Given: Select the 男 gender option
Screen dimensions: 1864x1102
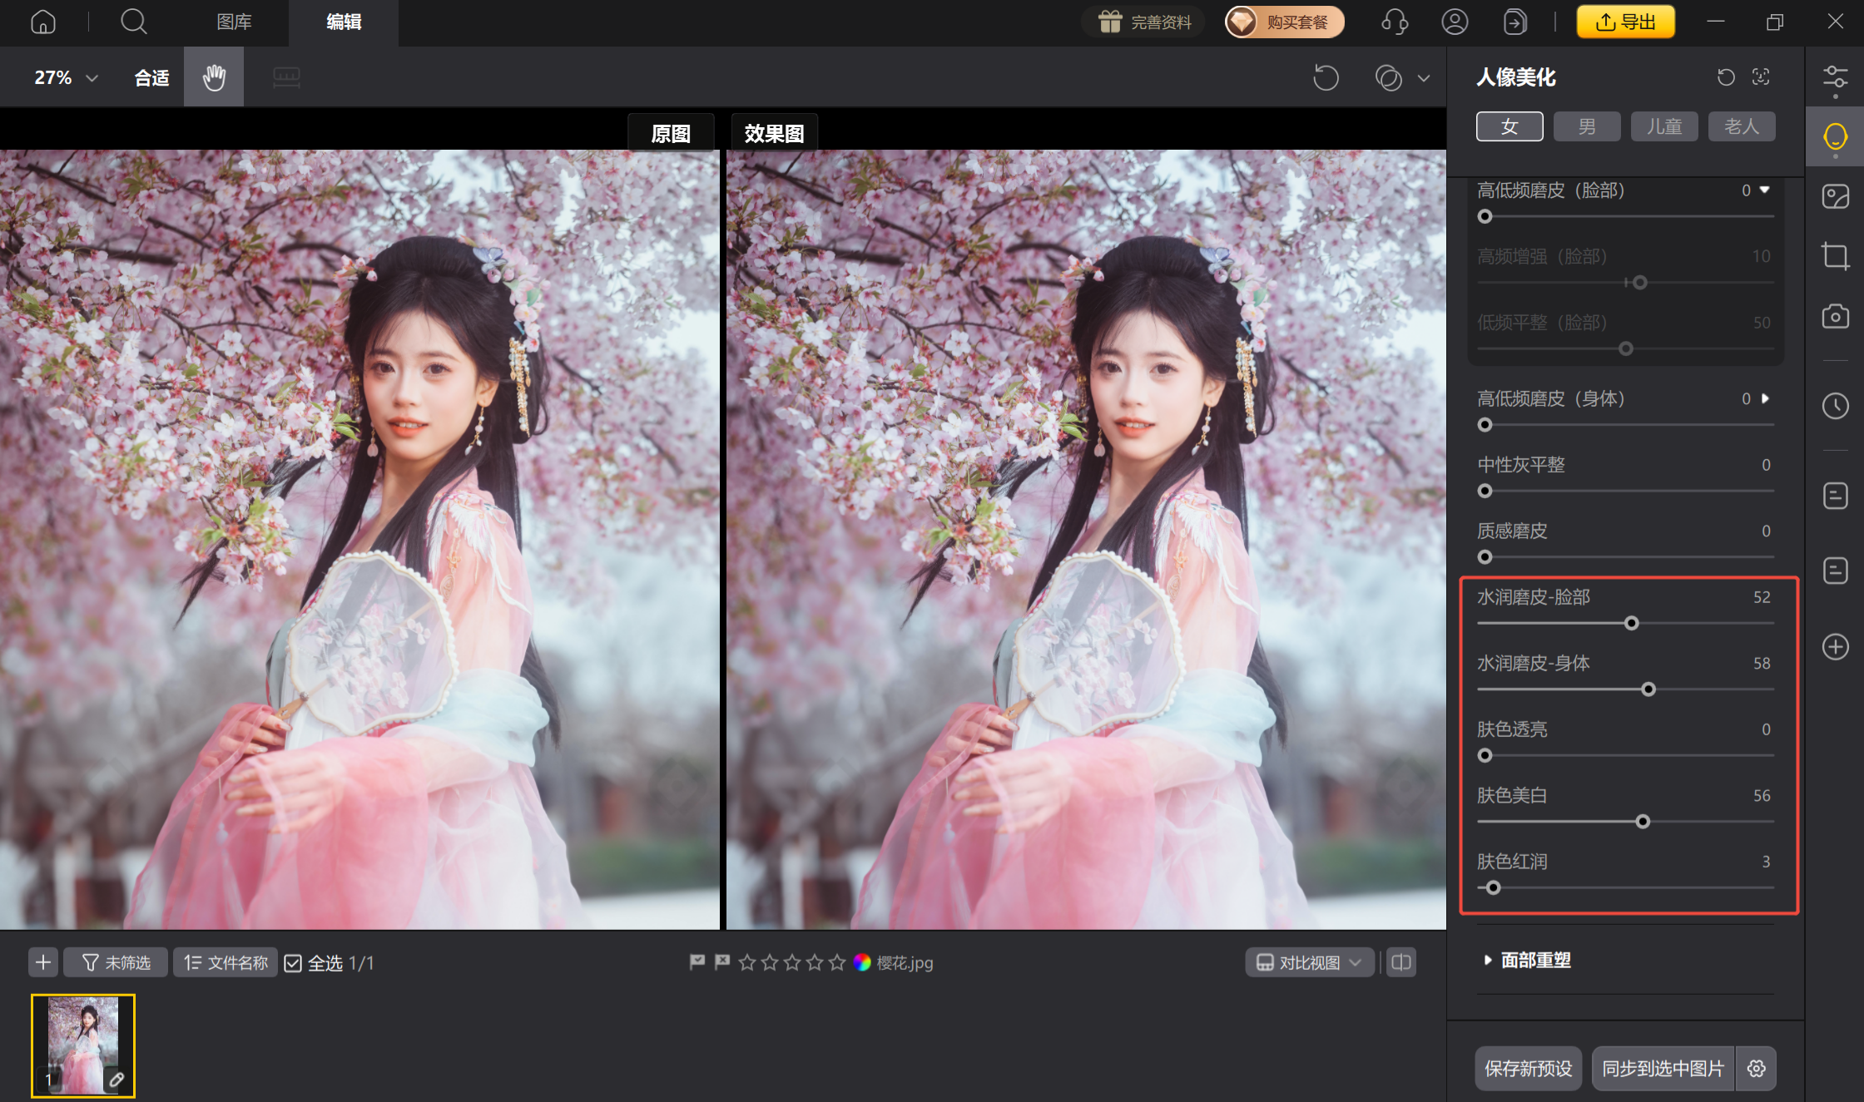Looking at the screenshot, I should click(x=1587, y=126).
